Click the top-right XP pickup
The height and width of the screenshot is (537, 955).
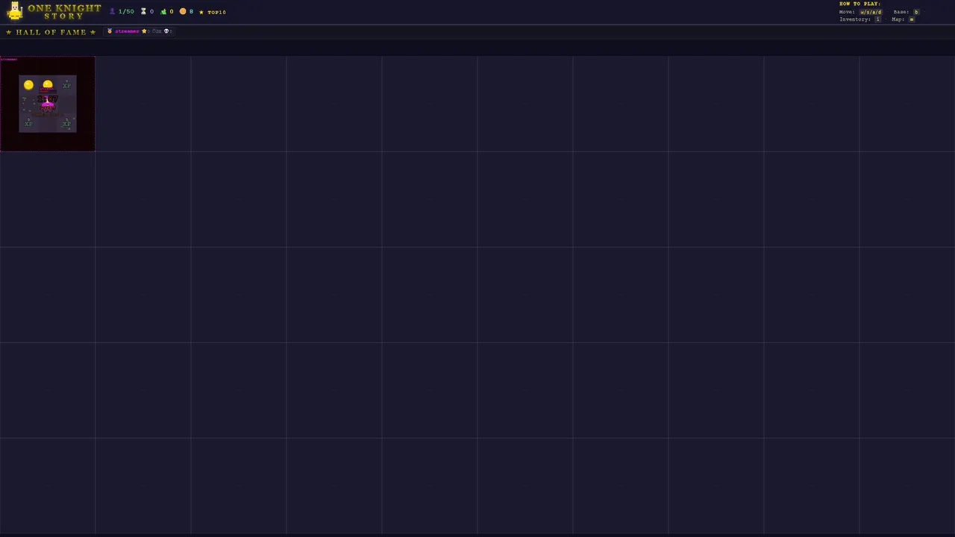point(66,85)
